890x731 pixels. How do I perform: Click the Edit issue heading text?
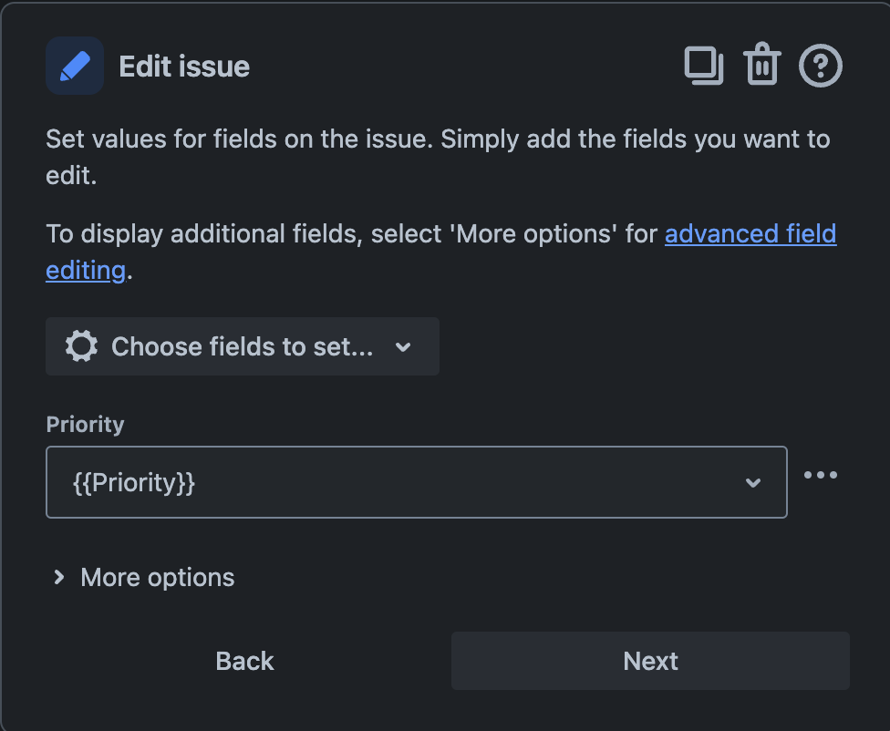[x=184, y=67]
